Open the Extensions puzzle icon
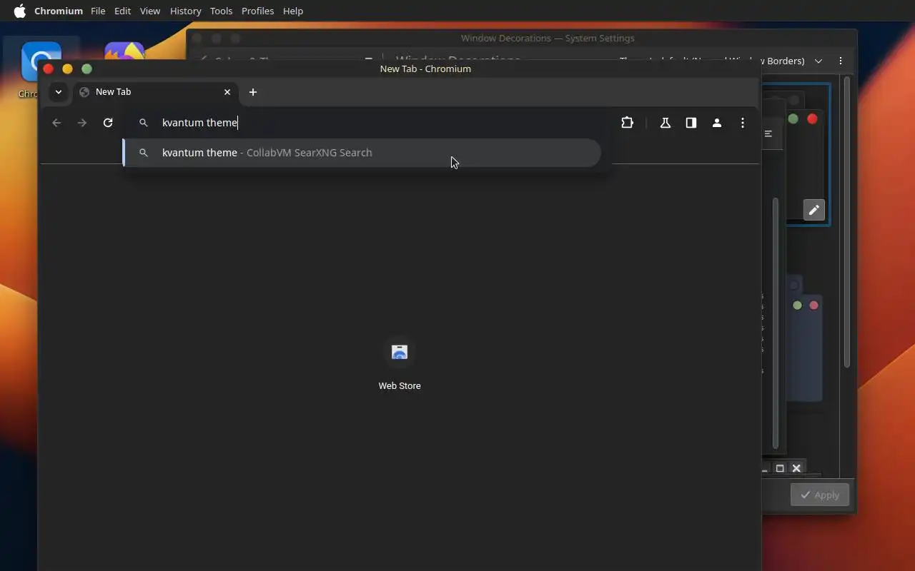Screen dimensions: 915x571 click(x=627, y=123)
